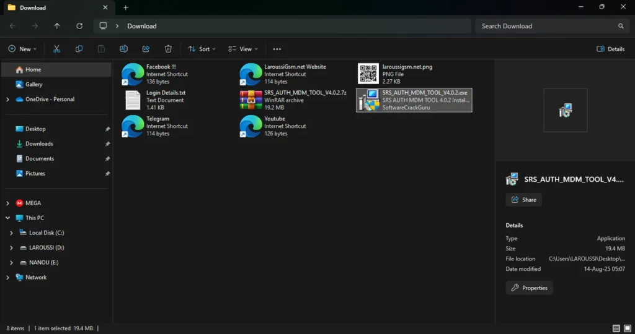This screenshot has height=334, width=635.
Task: Select SRS_AUTH_MDM_TOOL_V4.0.2.7z WinRAR archive
Action: pos(293,100)
